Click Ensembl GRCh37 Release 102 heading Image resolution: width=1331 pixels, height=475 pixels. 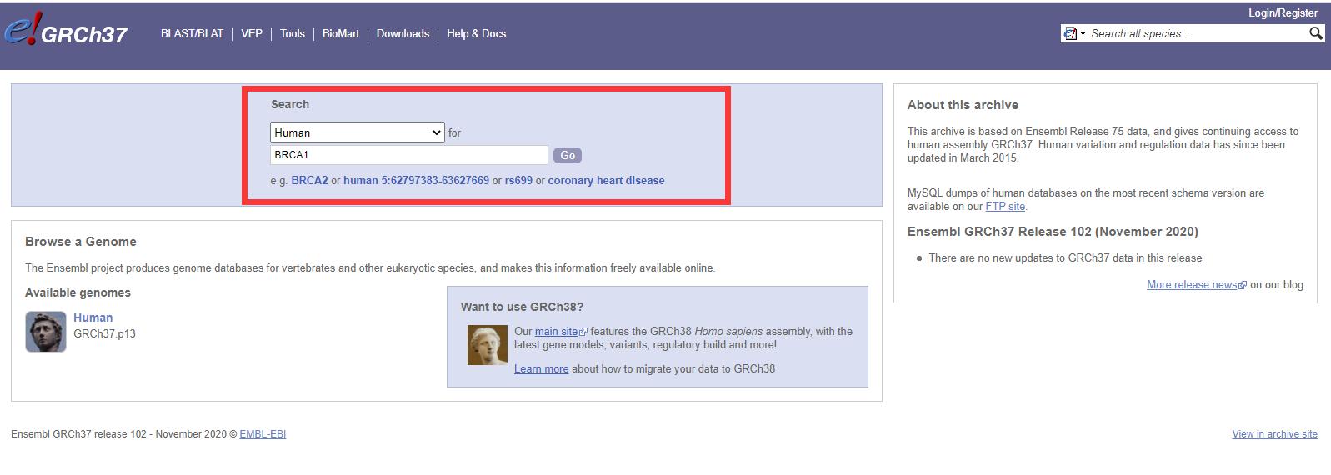pyautogui.click(x=1053, y=232)
